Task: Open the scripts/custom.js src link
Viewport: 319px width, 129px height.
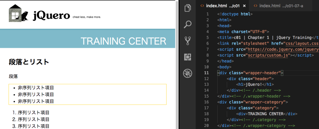Action: tap(269, 55)
